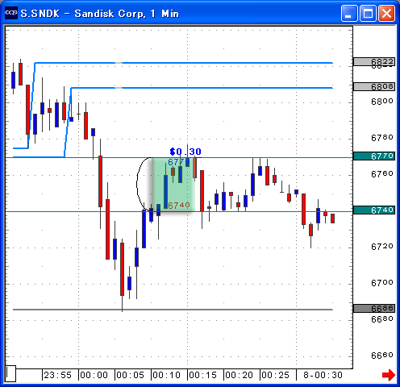Click the 6700 price axis label
Image resolution: width=400 pixels, height=387 pixels.
point(382,283)
